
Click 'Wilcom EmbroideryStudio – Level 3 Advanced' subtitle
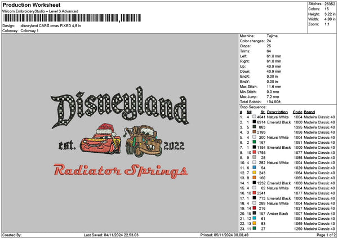40,11
